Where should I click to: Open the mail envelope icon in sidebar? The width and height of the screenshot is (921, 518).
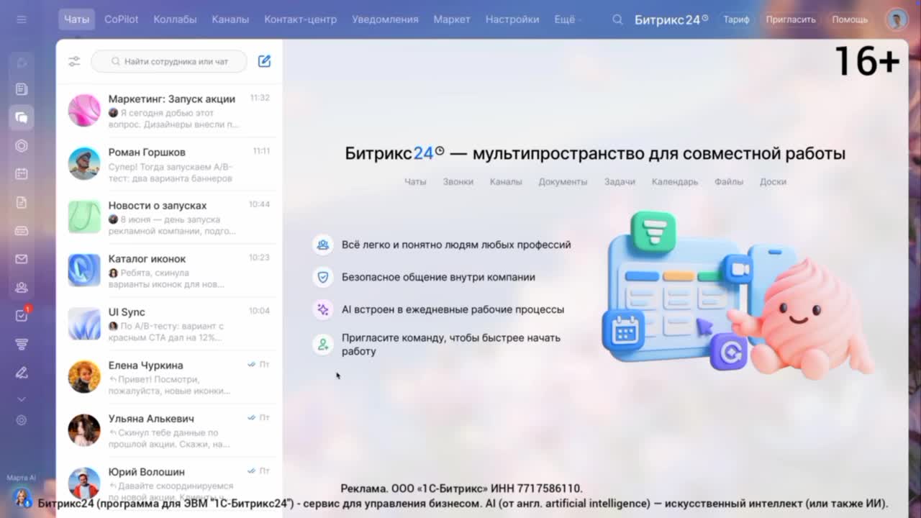coord(22,259)
